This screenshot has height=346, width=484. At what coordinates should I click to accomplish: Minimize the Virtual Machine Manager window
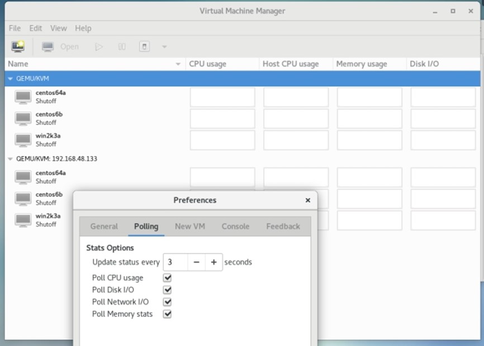click(x=435, y=12)
